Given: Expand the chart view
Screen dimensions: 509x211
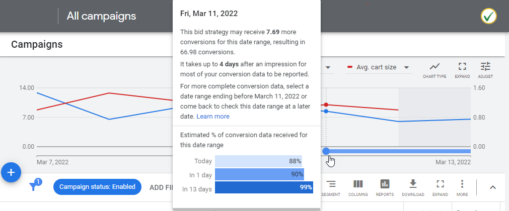Looking at the screenshot, I should 462,71.
